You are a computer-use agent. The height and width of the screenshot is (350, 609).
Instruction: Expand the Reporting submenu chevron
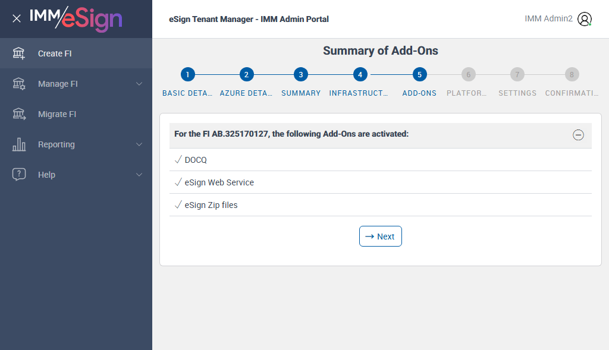point(139,144)
